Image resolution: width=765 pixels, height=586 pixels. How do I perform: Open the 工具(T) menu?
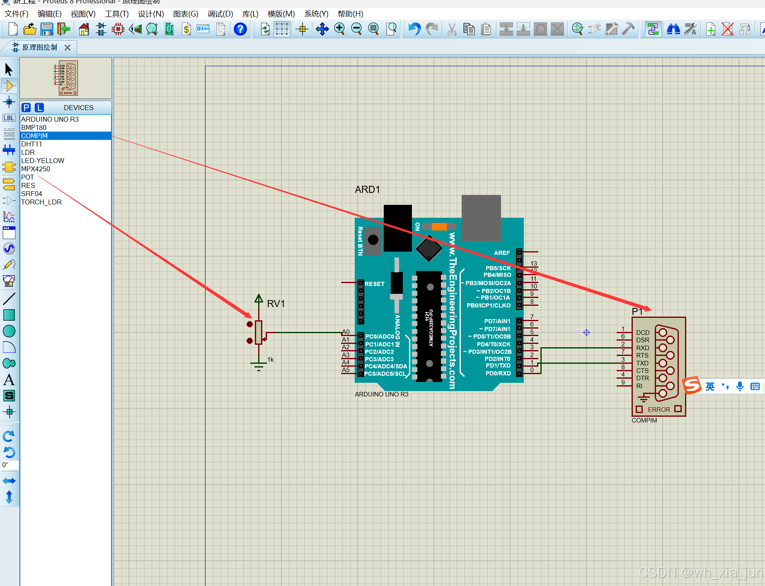pos(116,14)
